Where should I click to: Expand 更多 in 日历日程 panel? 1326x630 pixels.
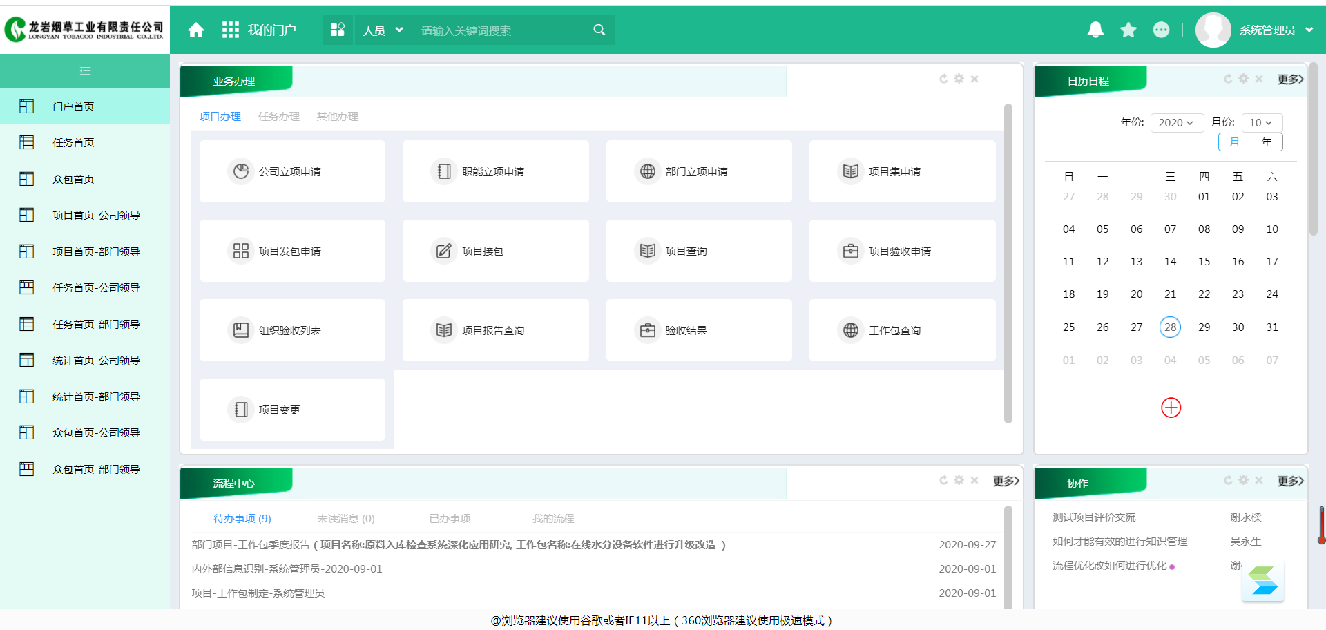1290,79
